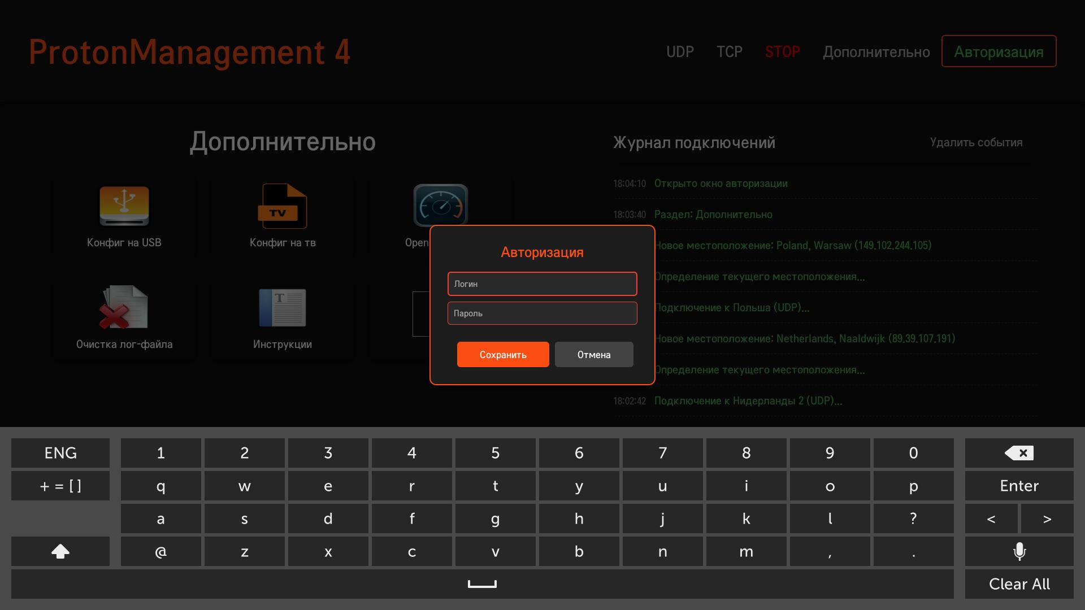
Task: Focus the Пароль input field
Action: [542, 313]
